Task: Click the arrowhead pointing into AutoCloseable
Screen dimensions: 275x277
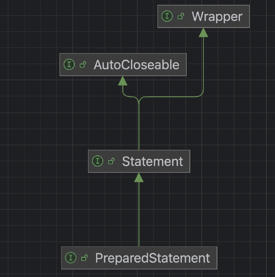Action: tap(123, 81)
